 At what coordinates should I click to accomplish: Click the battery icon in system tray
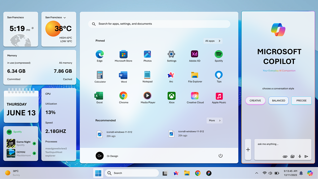(277, 173)
